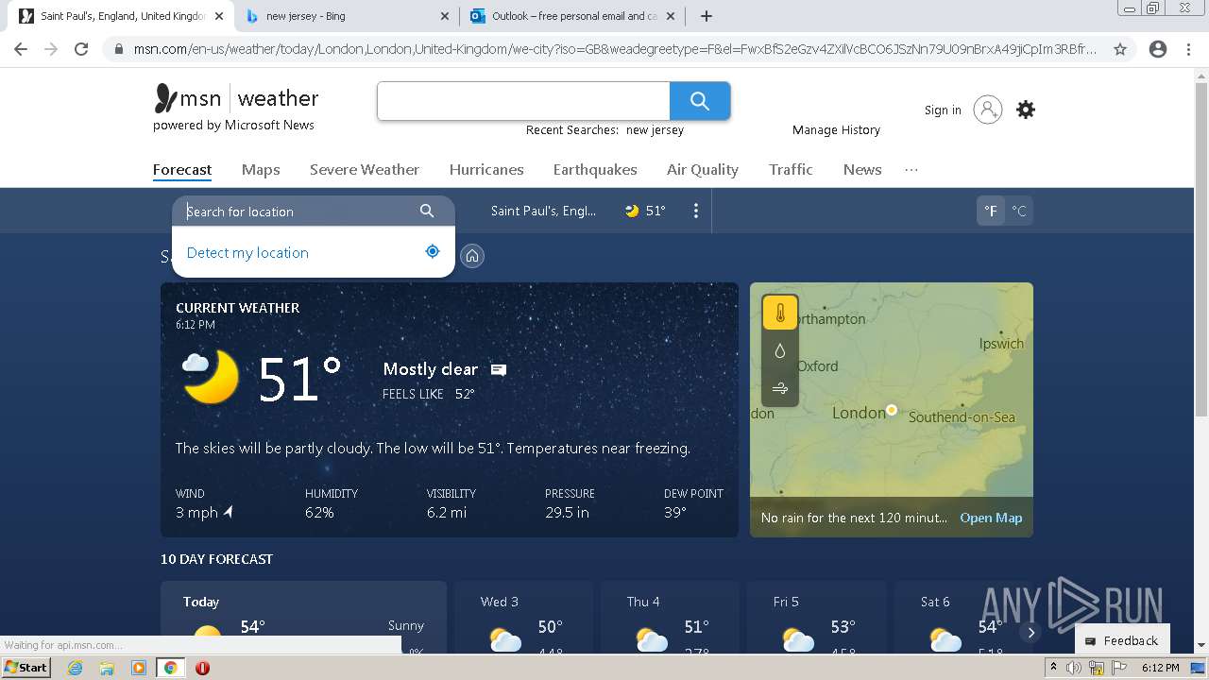Select temperature map layer icon

click(x=780, y=314)
